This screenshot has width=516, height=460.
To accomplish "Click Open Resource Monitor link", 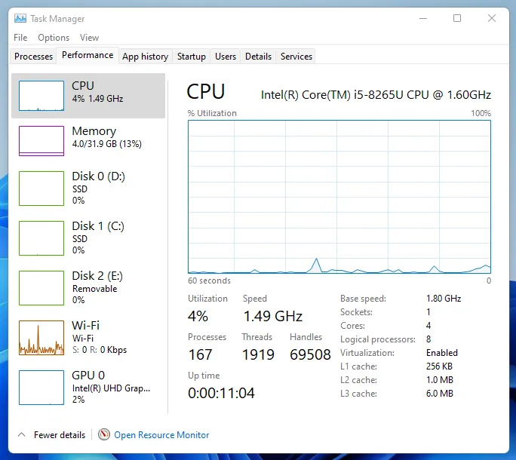I will [x=161, y=435].
